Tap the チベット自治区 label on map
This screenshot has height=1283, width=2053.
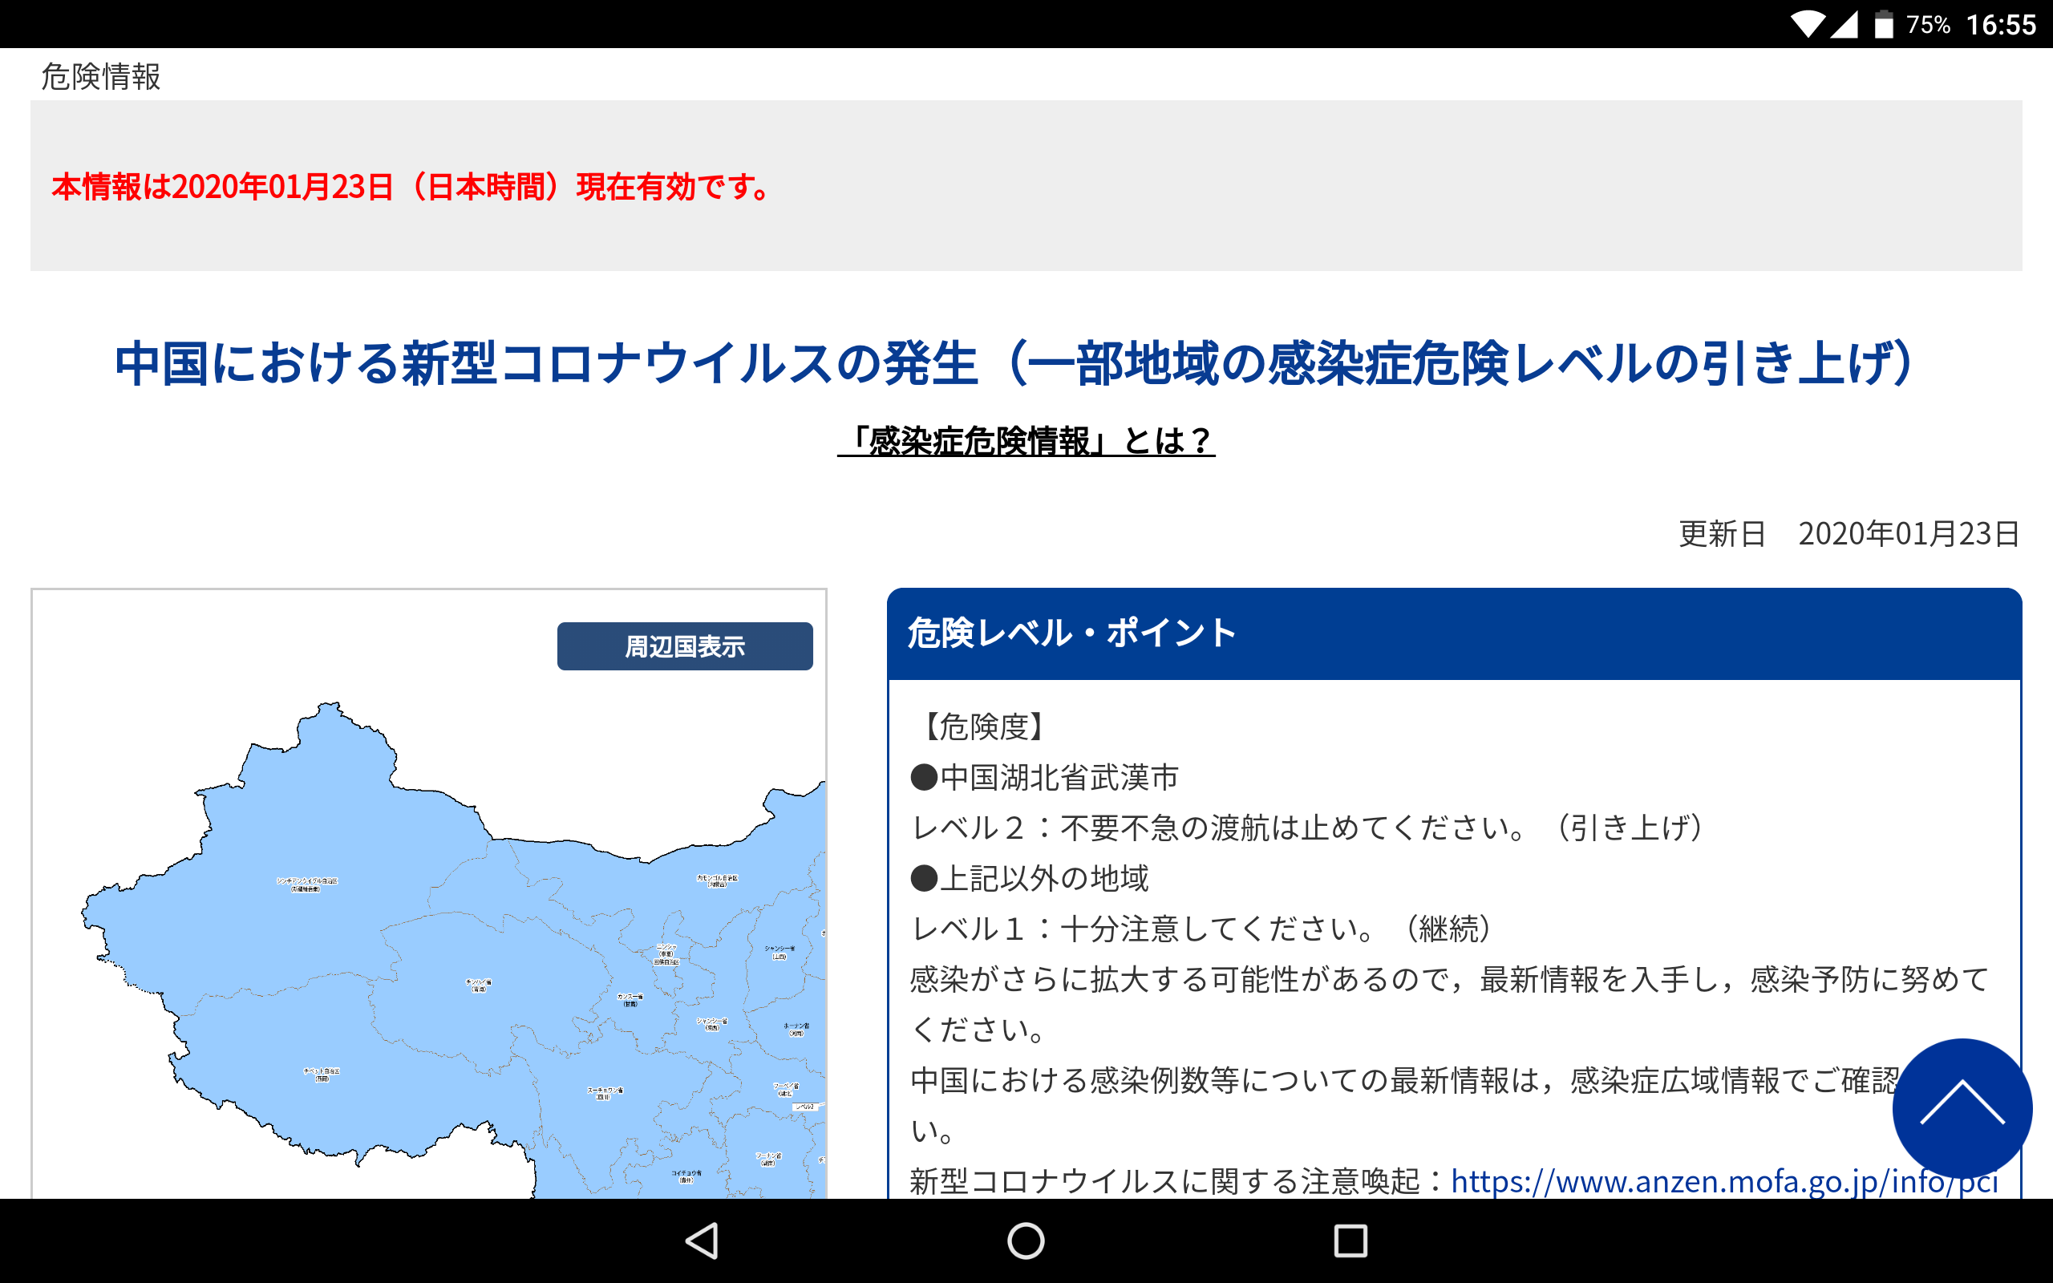click(322, 1075)
